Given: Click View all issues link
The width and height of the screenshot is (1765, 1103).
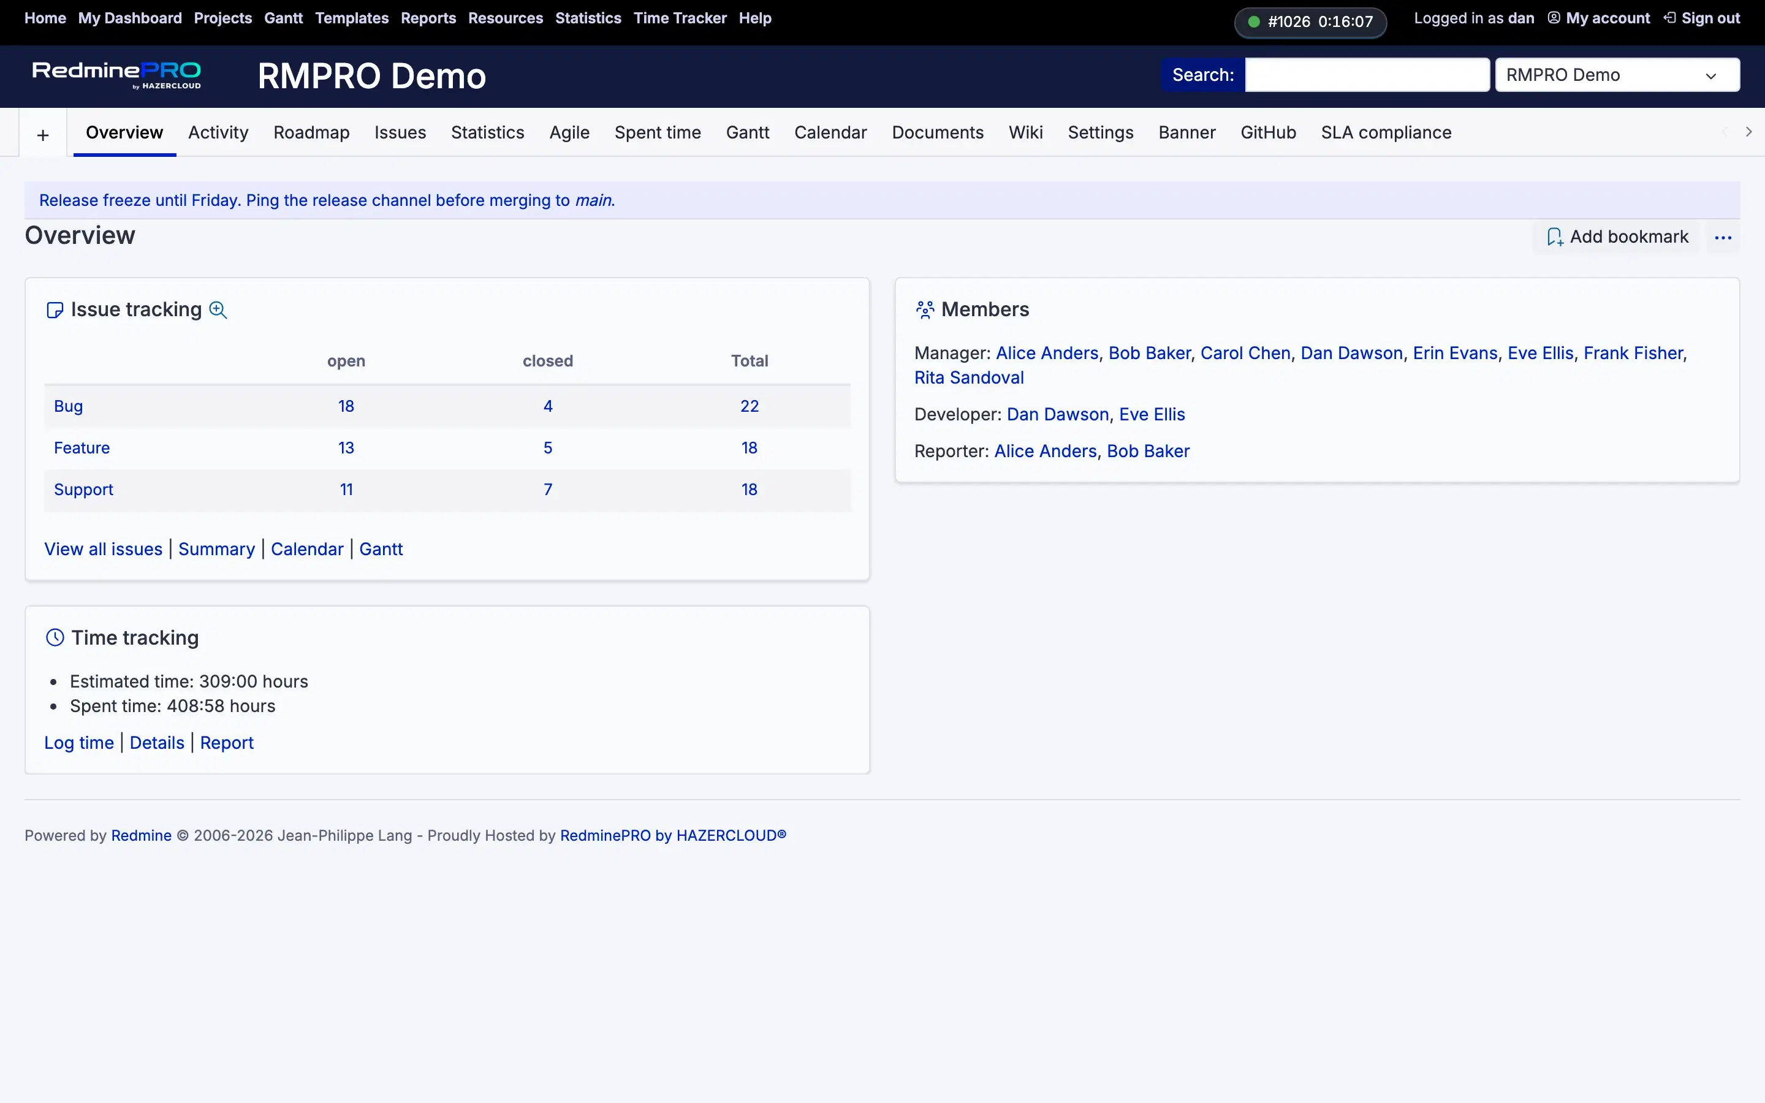Looking at the screenshot, I should (x=104, y=549).
